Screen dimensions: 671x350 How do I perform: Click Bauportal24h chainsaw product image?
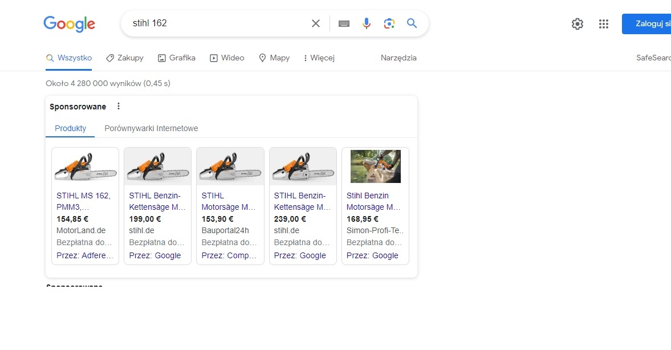coord(230,166)
